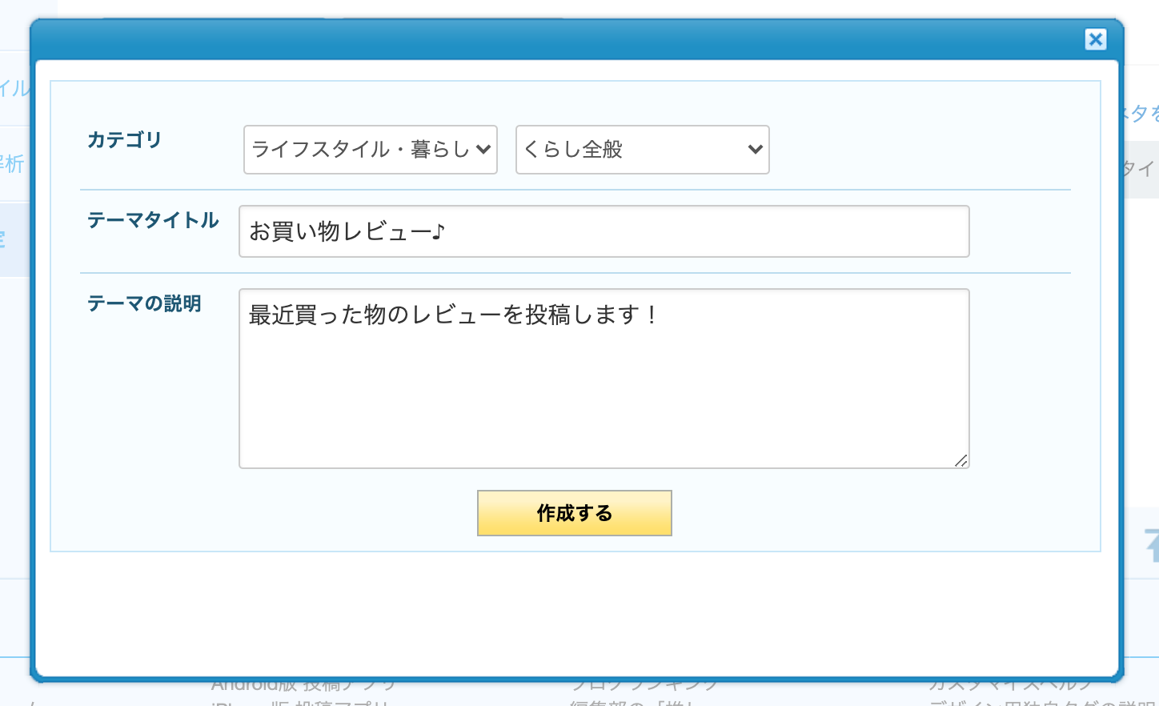Click the textarea resize handle corner
Image resolution: width=1159 pixels, height=706 pixels.
[x=961, y=460]
